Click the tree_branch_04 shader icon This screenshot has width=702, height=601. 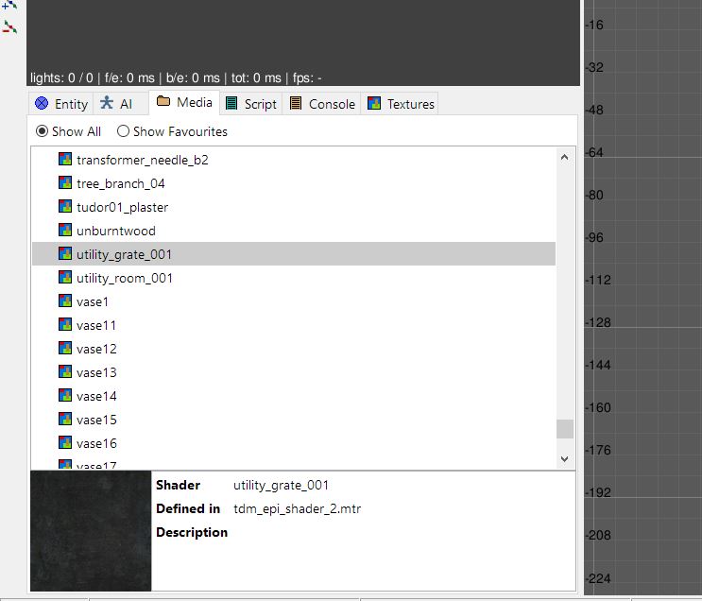click(65, 183)
